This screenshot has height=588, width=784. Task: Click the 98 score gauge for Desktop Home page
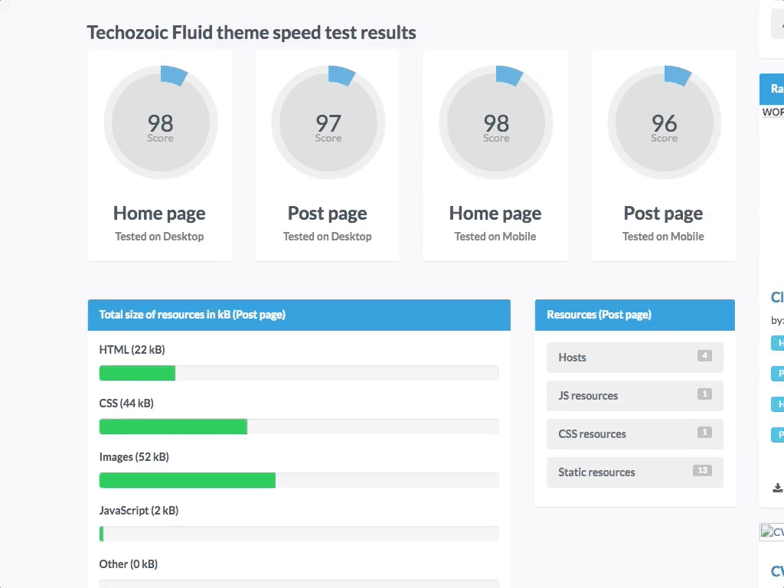click(161, 122)
